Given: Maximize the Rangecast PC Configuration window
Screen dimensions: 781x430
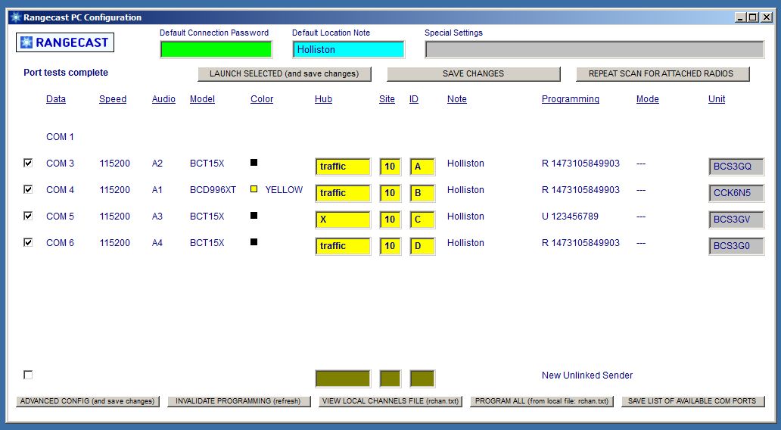Looking at the screenshot, I should coord(753,17).
